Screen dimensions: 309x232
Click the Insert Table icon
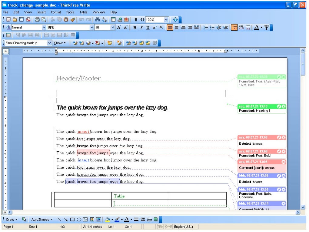[x=113, y=19]
